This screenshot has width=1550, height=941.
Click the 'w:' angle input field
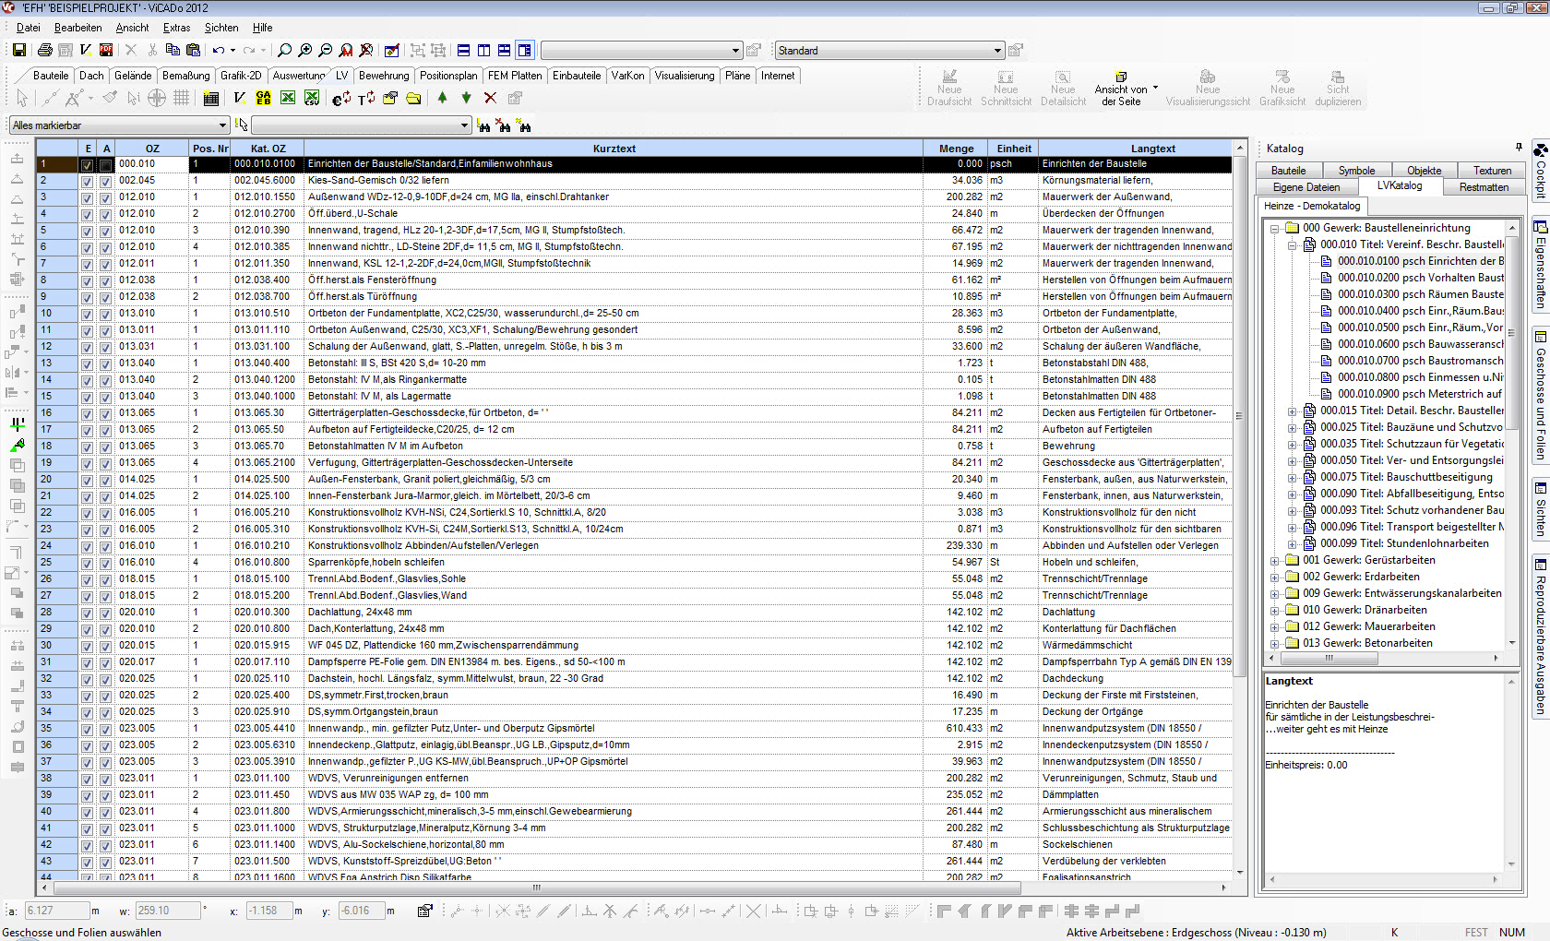(x=168, y=911)
